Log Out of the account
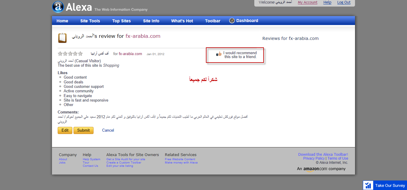Image resolution: width=407 pixels, height=190 pixels. 344,2
